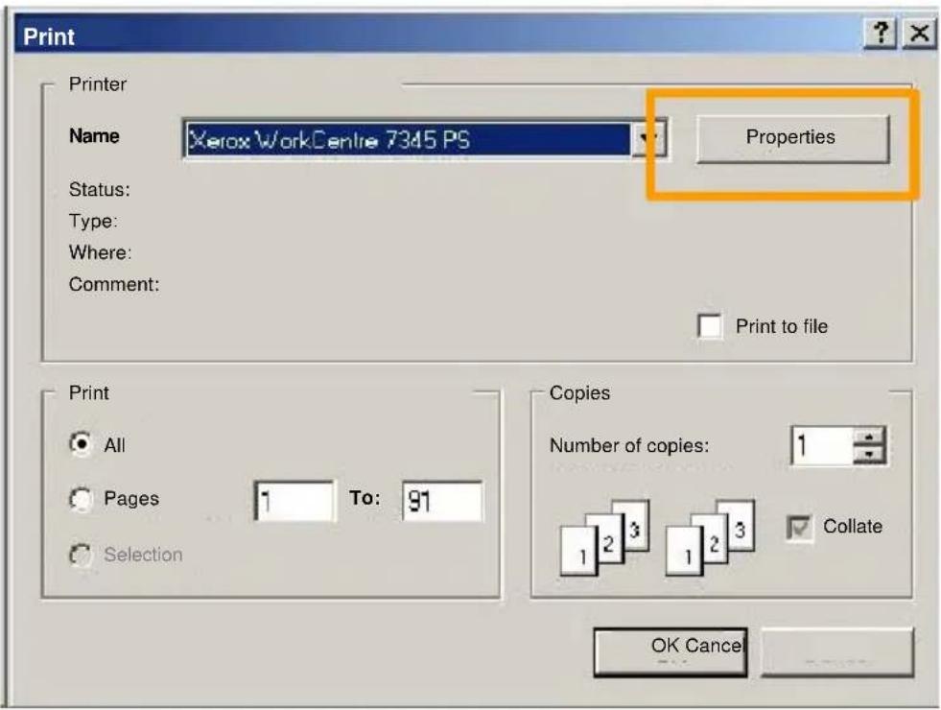Open printer Properties
This screenshot has width=941, height=710.
coord(792,138)
